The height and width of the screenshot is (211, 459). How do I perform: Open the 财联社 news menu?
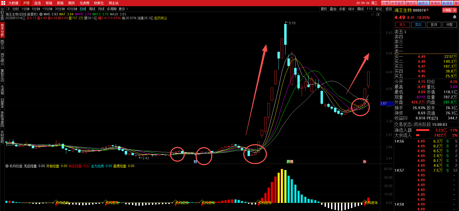[x=99, y=3]
